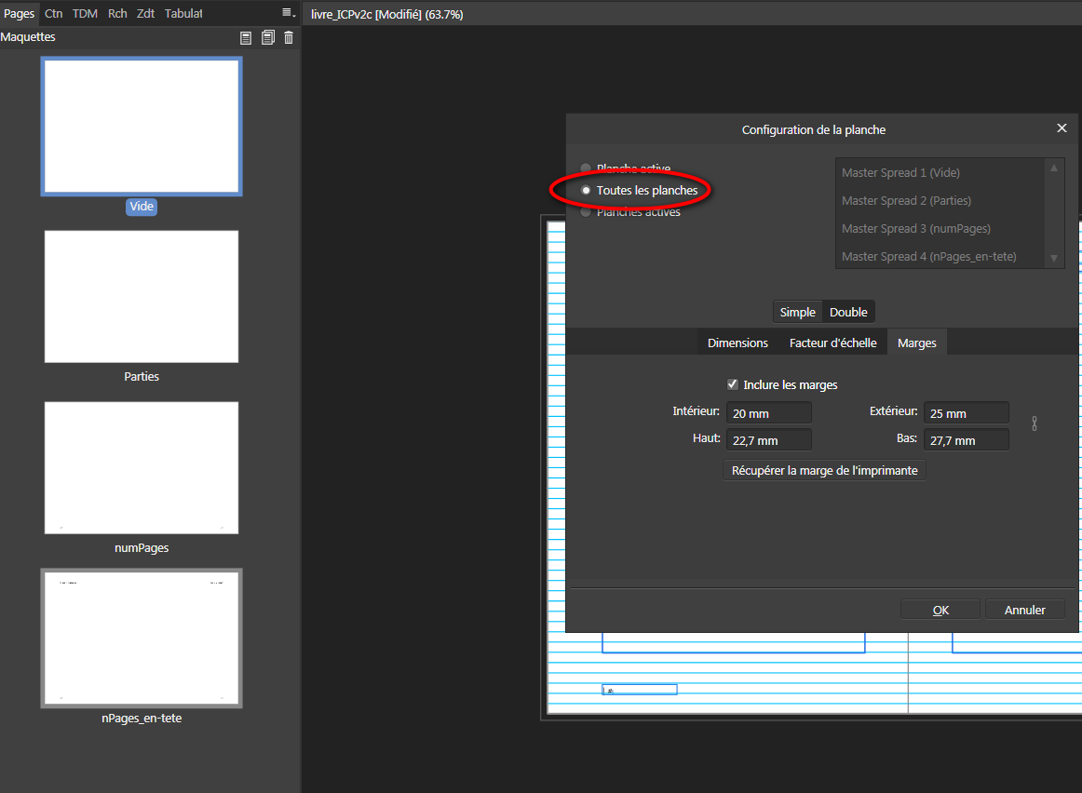Screen dimensions: 1082x793
Task: Select the Marges tab
Action: coord(917,343)
